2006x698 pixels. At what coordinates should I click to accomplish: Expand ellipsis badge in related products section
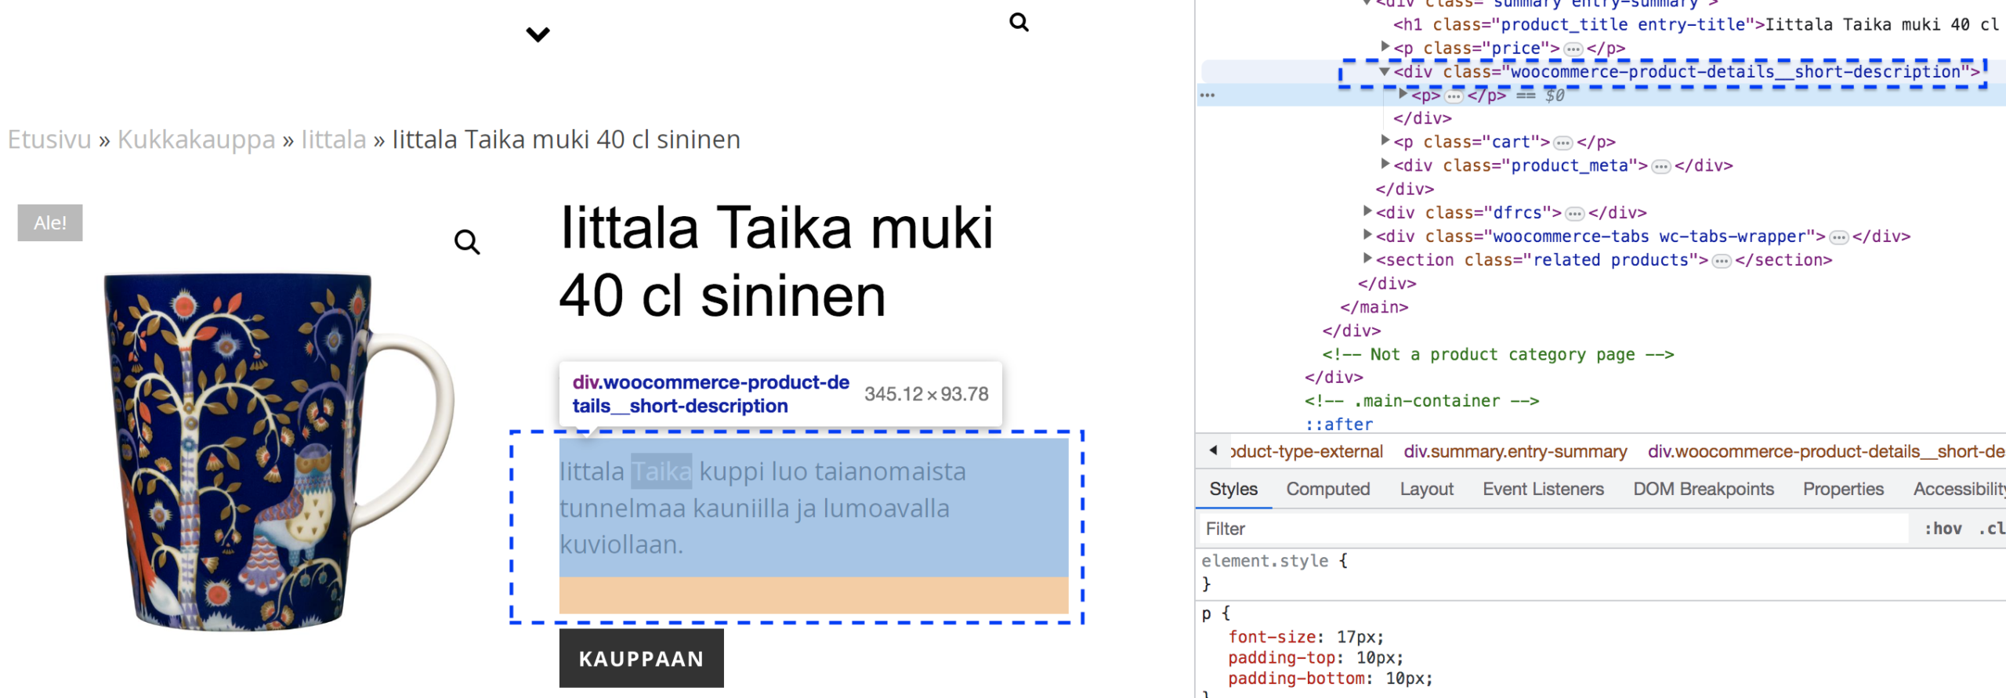click(1721, 261)
